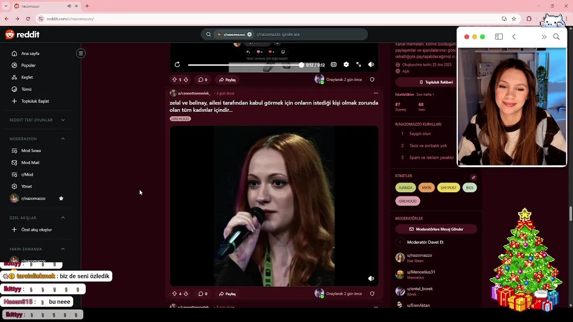Share the top post with Paylaş
Viewport: 573px width, 322px height.
227,80
